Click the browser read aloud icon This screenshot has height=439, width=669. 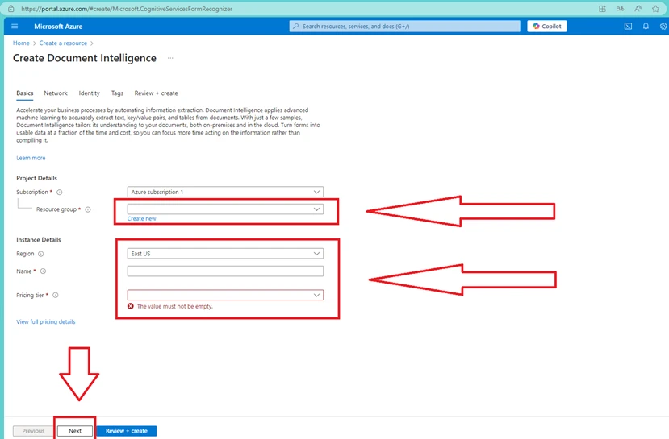click(638, 9)
